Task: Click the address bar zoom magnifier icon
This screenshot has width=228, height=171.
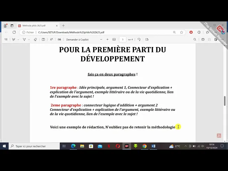Action: click(x=174, y=32)
